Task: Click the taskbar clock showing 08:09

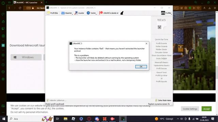Action: [x=204, y=119]
